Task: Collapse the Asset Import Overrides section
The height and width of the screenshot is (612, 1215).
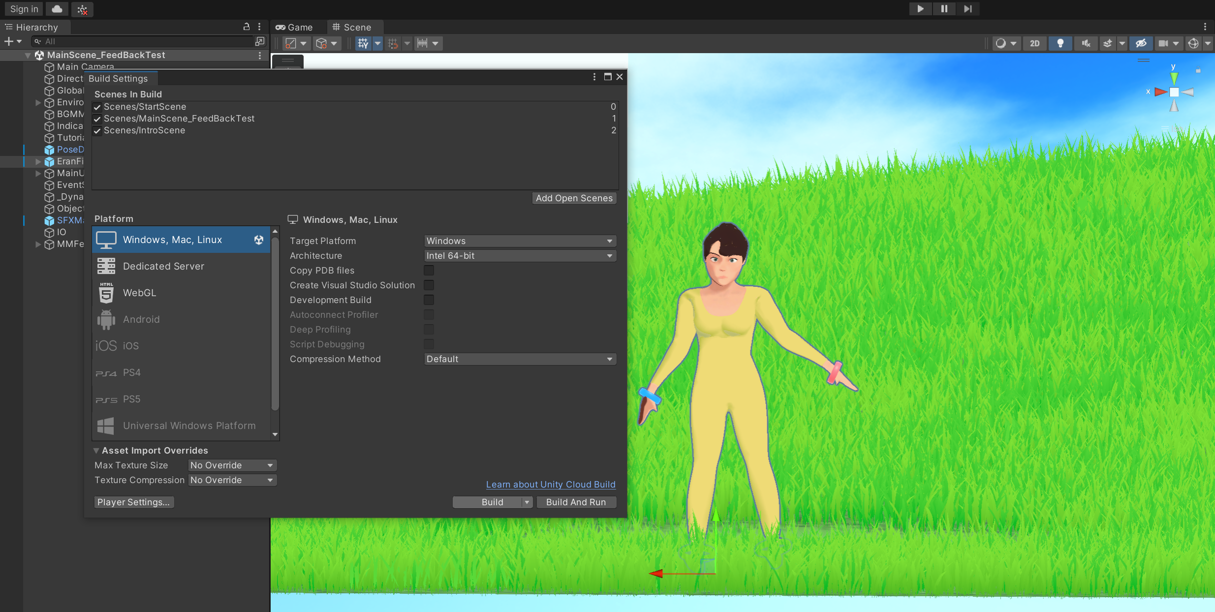Action: [96, 451]
